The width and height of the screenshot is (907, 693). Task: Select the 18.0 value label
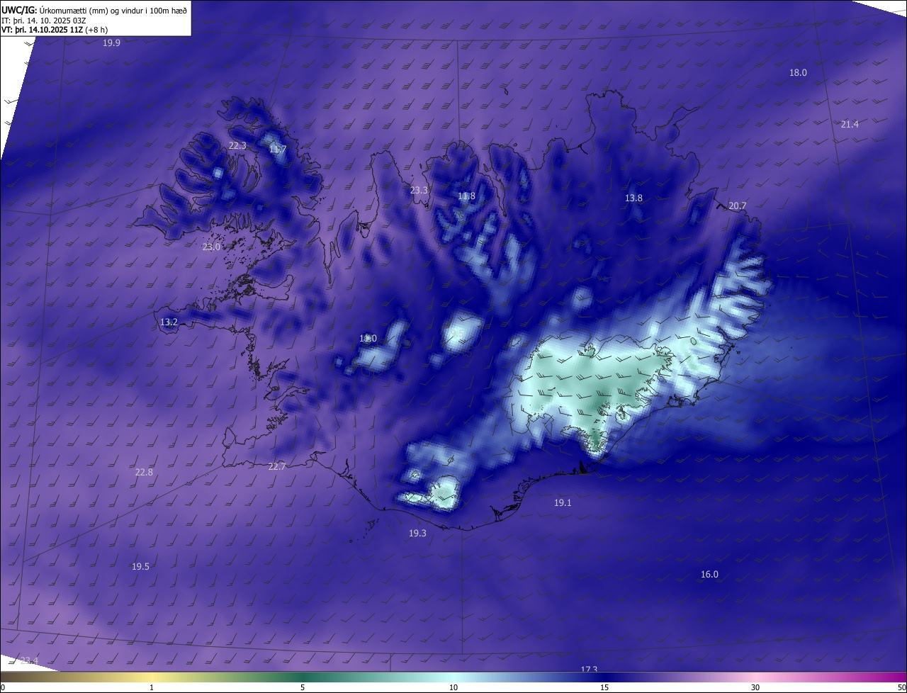pos(798,72)
